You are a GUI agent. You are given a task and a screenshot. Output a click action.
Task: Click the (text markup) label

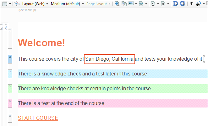point(27,10)
